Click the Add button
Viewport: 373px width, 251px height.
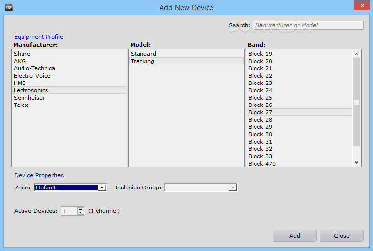pyautogui.click(x=295, y=236)
